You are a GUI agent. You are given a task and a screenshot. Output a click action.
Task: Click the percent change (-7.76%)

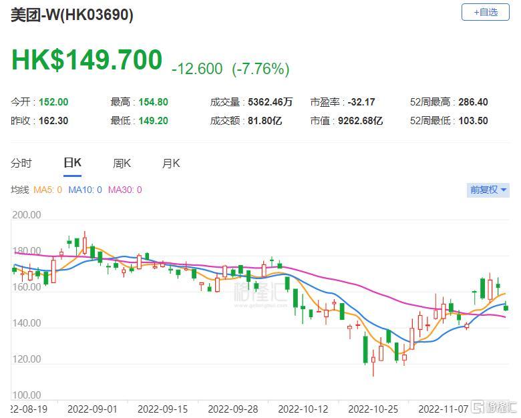(260, 69)
